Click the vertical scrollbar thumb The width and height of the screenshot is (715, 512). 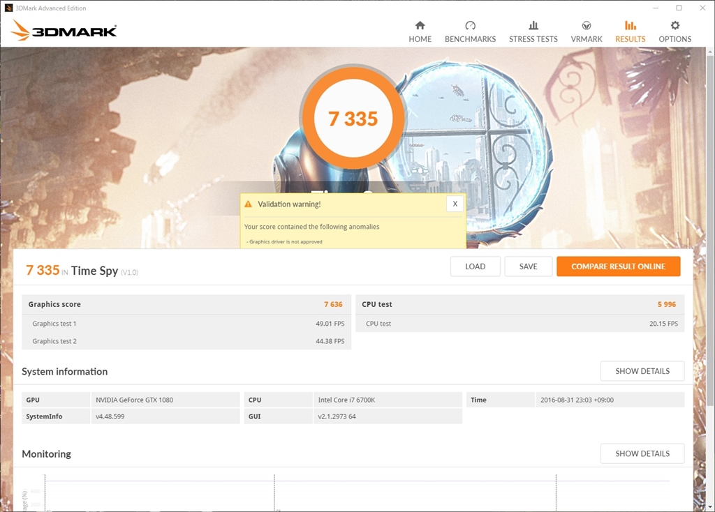pyautogui.click(x=710, y=232)
